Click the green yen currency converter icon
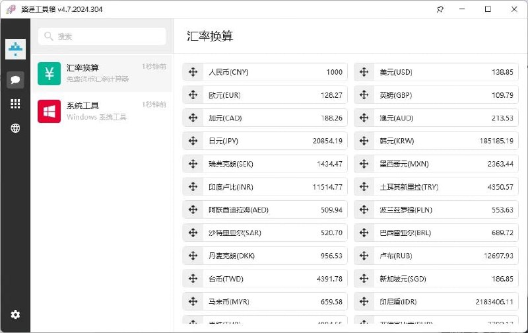 click(49, 73)
